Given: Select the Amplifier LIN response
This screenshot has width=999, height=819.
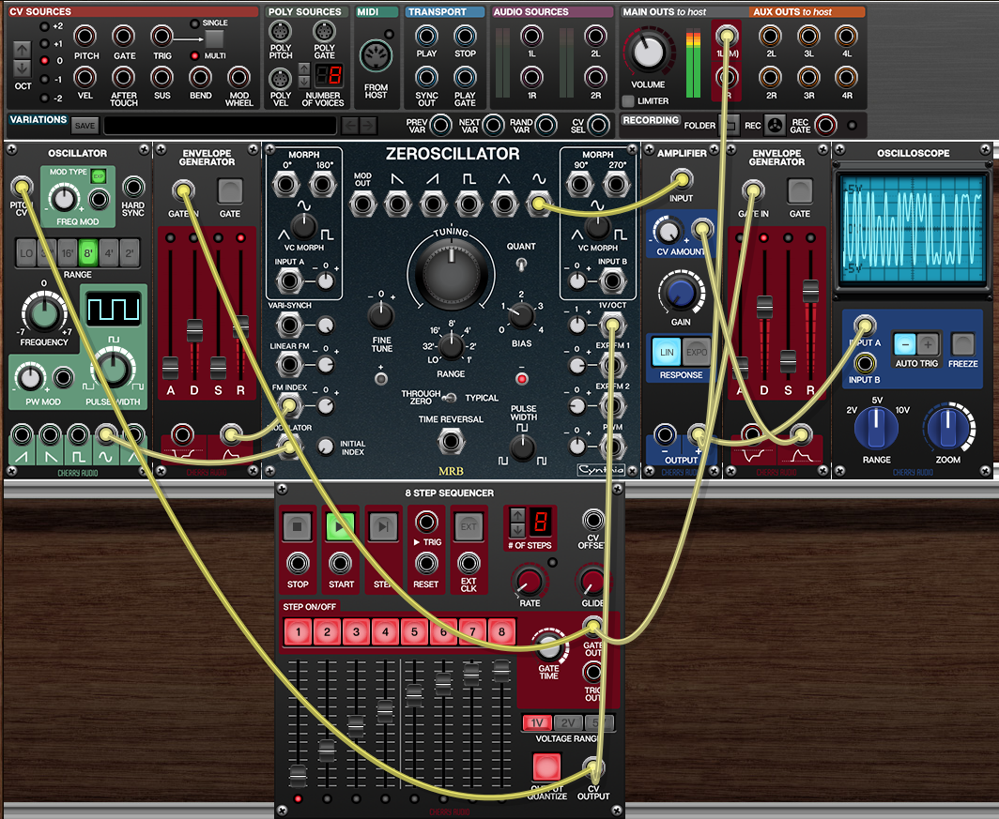Looking at the screenshot, I should click(x=667, y=352).
